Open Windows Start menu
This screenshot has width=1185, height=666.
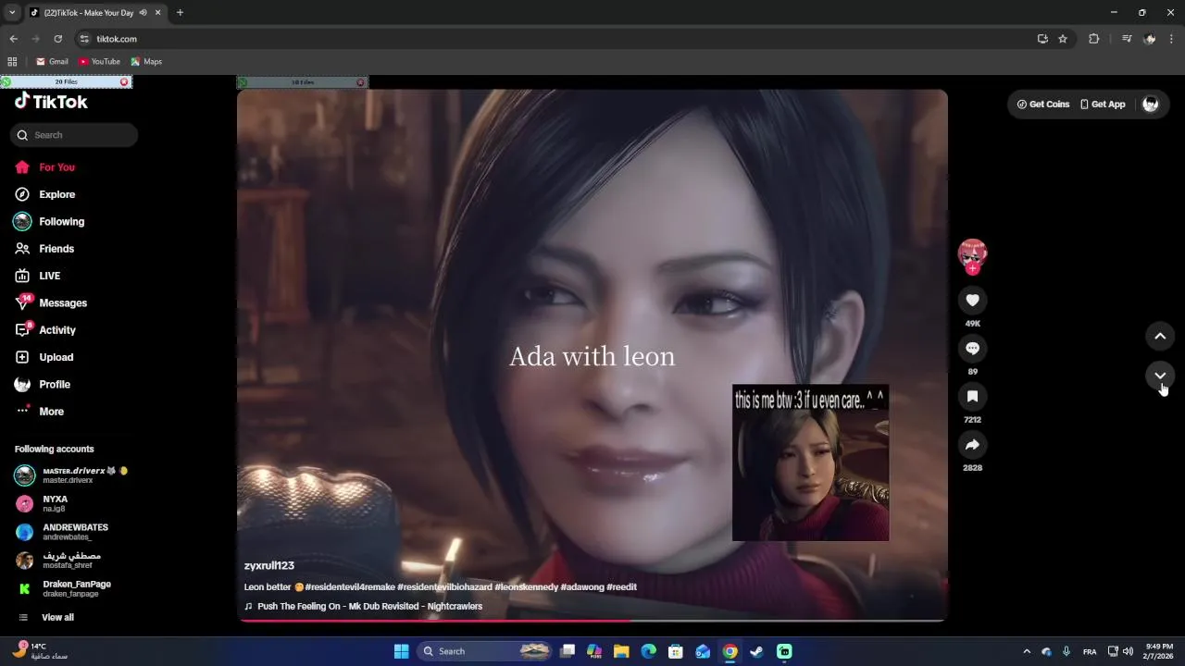tap(401, 651)
